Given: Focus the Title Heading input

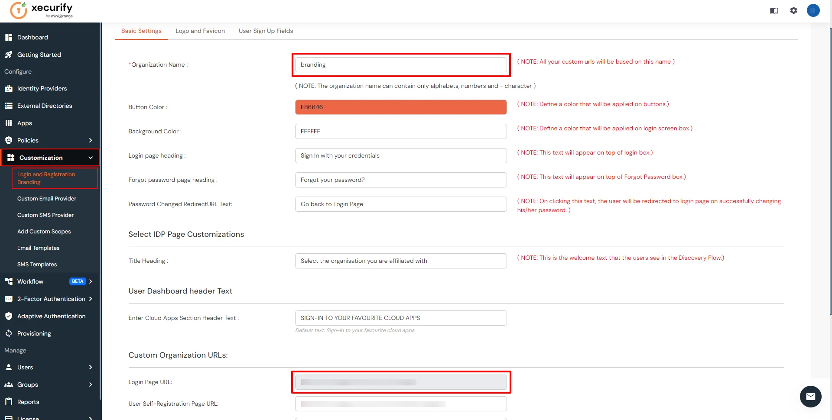Looking at the screenshot, I should point(401,261).
